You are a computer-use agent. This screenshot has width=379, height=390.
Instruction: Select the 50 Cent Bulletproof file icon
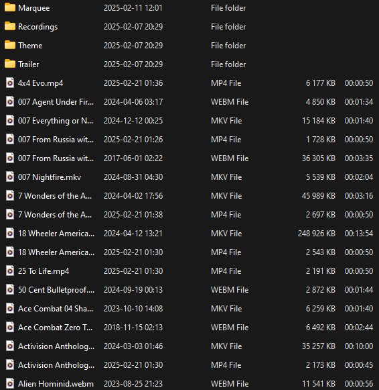pyautogui.click(x=10, y=290)
